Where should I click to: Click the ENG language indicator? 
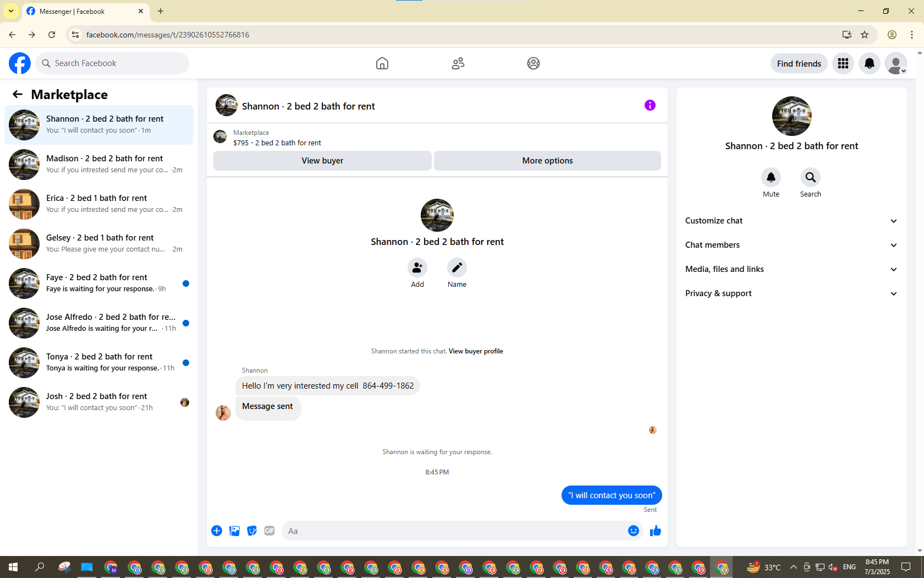click(849, 567)
